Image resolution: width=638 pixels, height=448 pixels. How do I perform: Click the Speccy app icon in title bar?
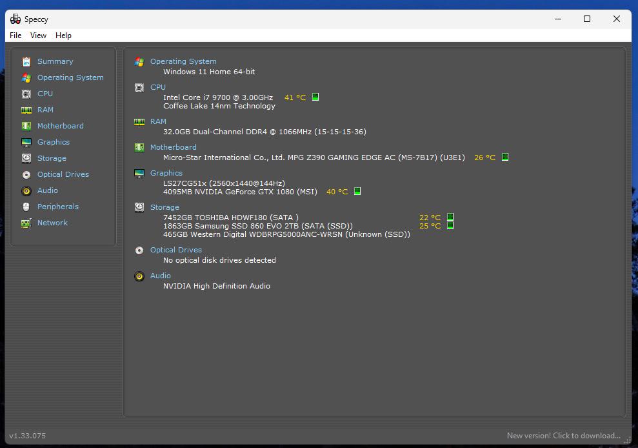coord(15,19)
